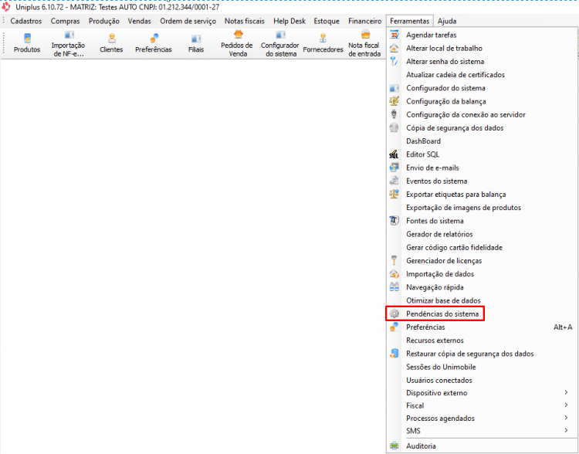Click the Configuração da balança scale icon
Viewport: 579px width, 454px height.
394,101
